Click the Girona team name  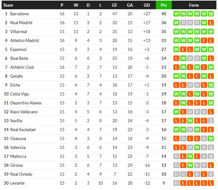[17, 165]
